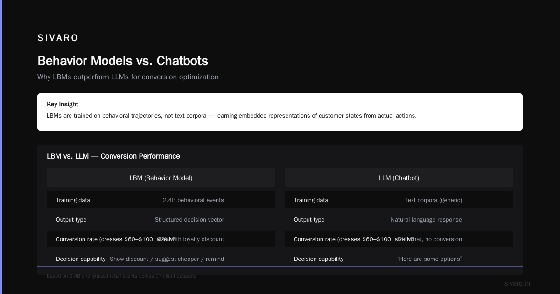The image size is (560, 294).
Task: Click the footnote about 2.4B anonymized retail events
Action: [121, 276]
